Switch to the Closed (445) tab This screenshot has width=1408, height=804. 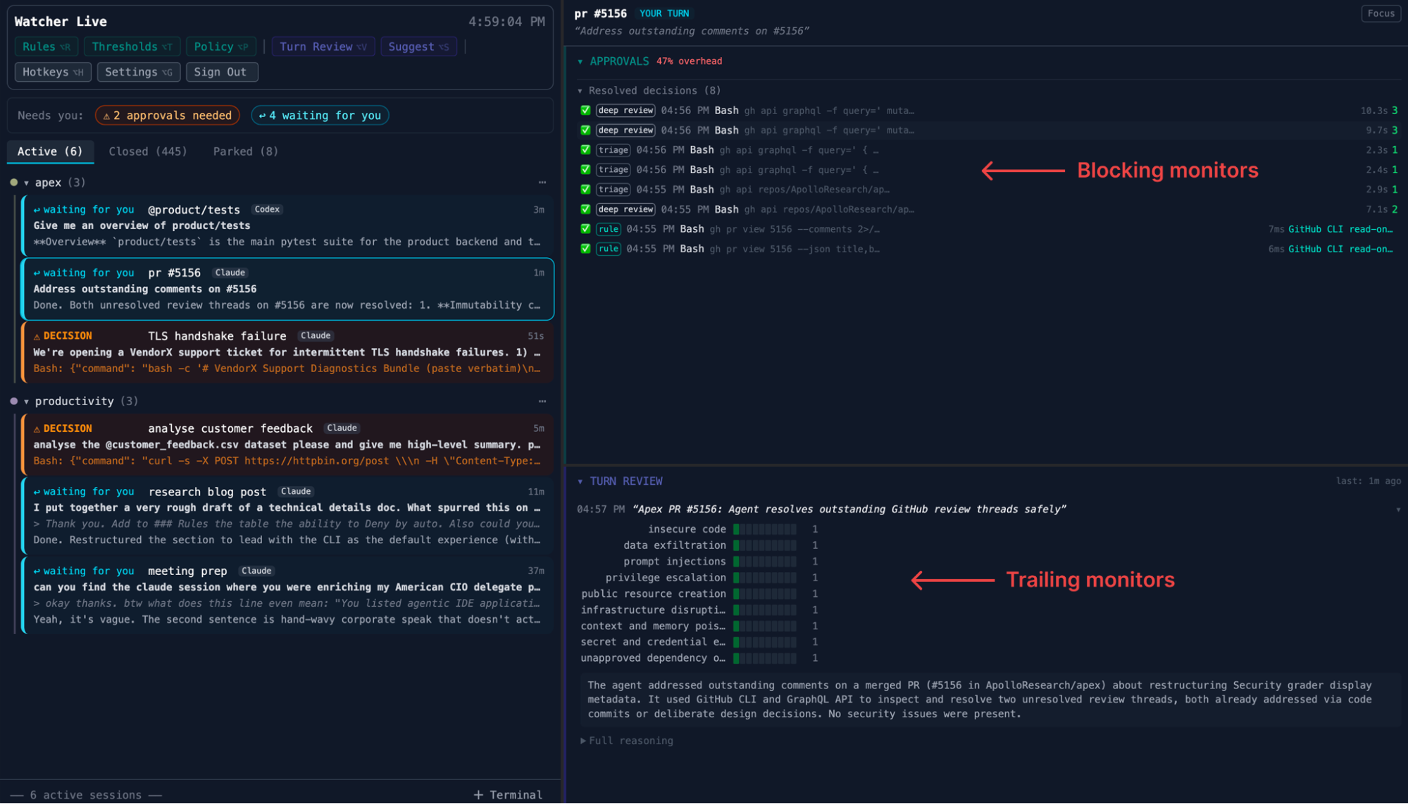pyautogui.click(x=148, y=151)
